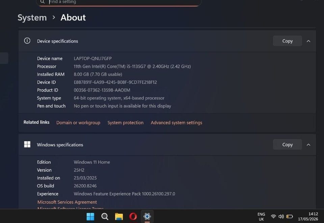The width and height of the screenshot is (324, 223).
Task: Click the OS build label
Action: (x=46, y=186)
